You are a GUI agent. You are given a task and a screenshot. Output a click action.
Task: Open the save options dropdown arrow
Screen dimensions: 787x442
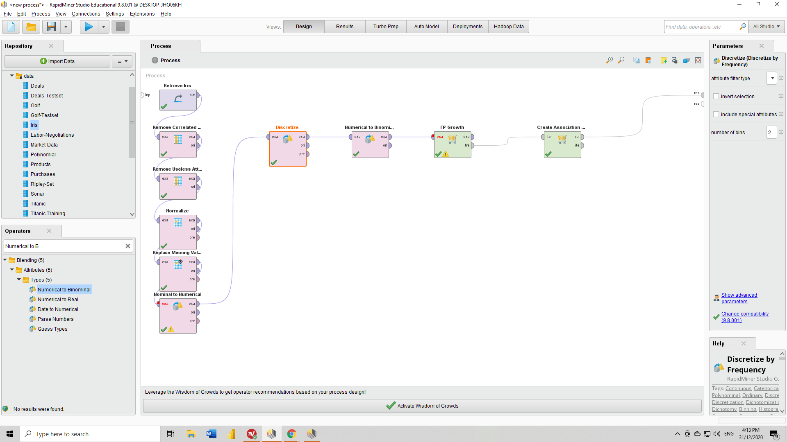coord(66,27)
